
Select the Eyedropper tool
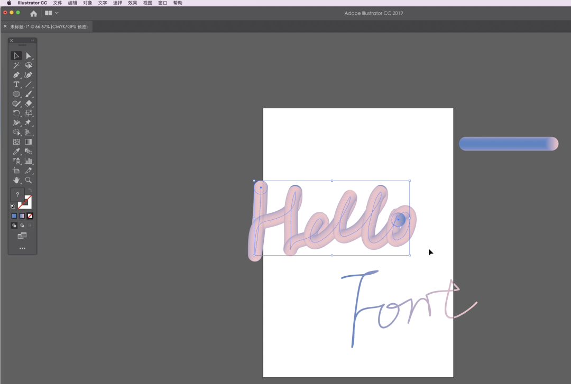pyautogui.click(x=16, y=152)
